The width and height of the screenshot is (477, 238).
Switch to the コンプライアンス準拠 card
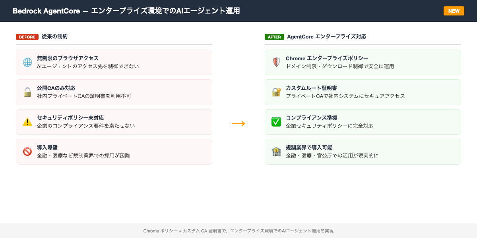click(363, 122)
